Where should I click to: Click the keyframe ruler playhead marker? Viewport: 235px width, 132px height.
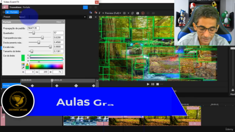click(x=52, y=80)
